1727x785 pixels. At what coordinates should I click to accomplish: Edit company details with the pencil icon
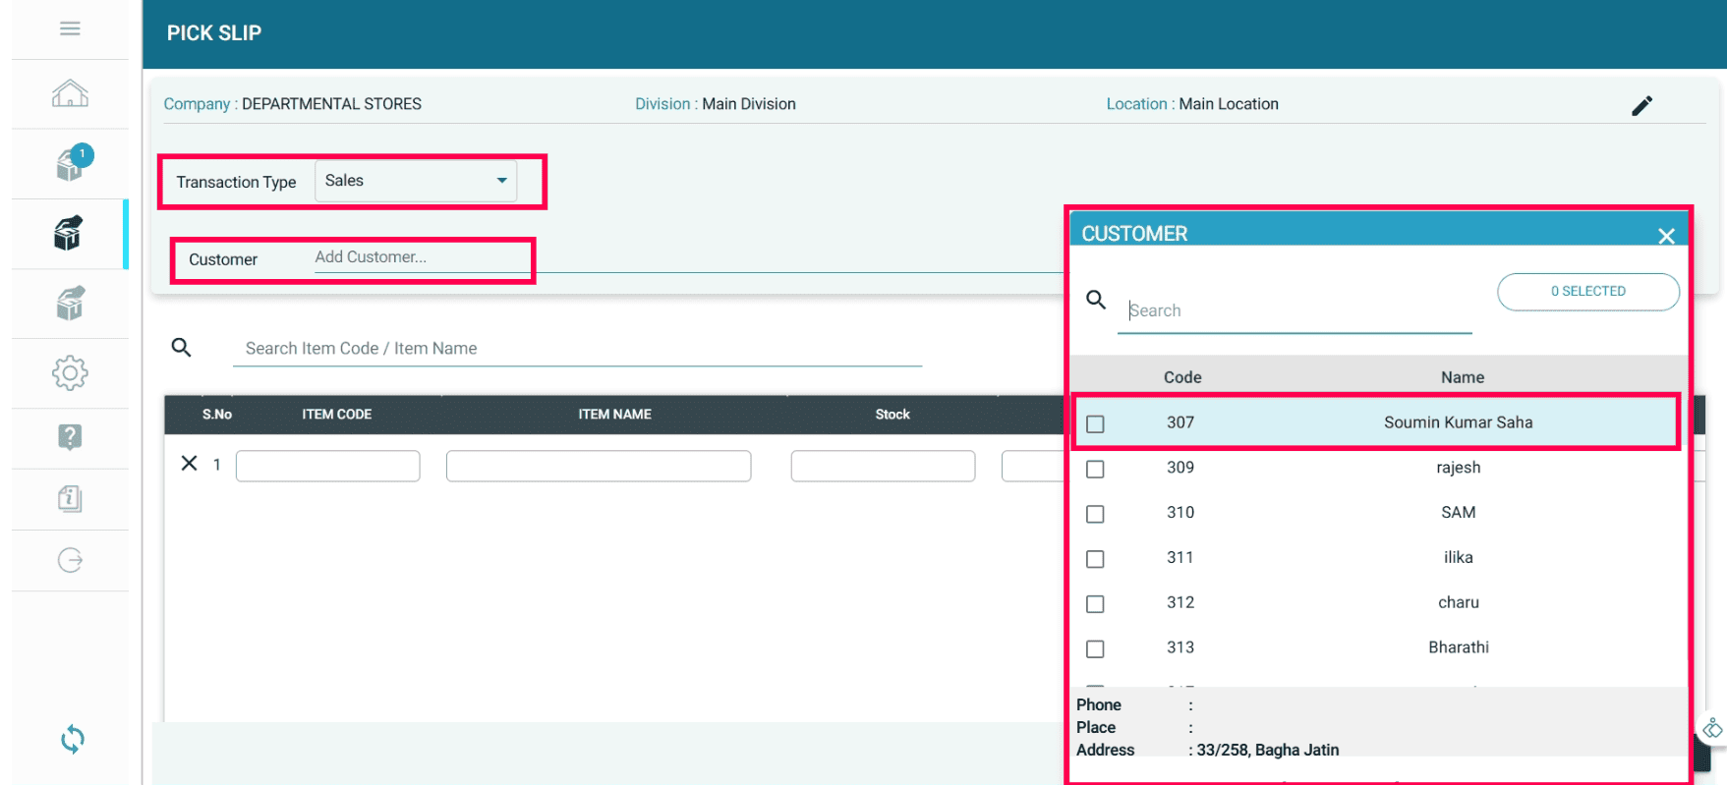click(x=1642, y=105)
